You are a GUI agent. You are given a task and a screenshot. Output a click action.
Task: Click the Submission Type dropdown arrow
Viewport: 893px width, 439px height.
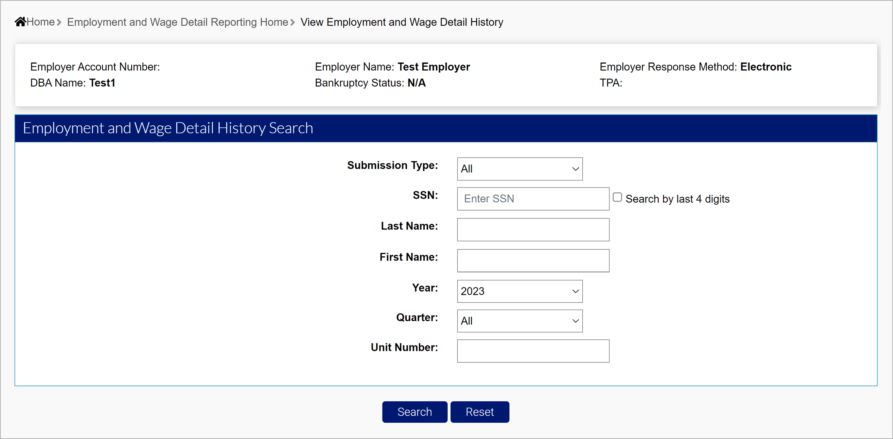(x=575, y=169)
